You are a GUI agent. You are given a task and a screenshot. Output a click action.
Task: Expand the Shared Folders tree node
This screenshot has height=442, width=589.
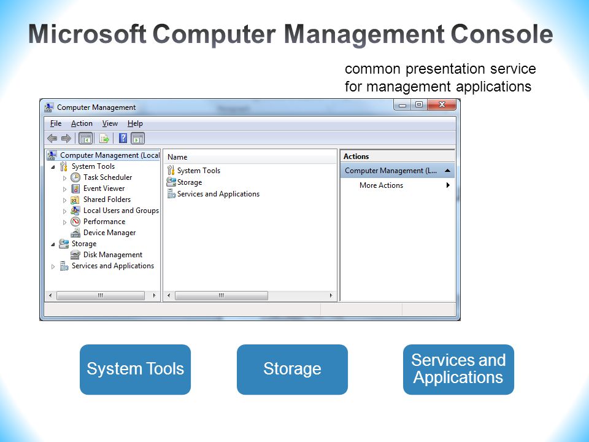click(64, 200)
